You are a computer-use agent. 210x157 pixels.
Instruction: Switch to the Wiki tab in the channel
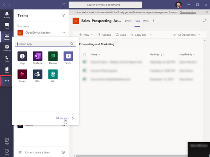[146, 21]
